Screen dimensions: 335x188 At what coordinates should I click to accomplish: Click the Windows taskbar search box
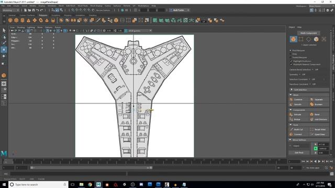[38, 184]
